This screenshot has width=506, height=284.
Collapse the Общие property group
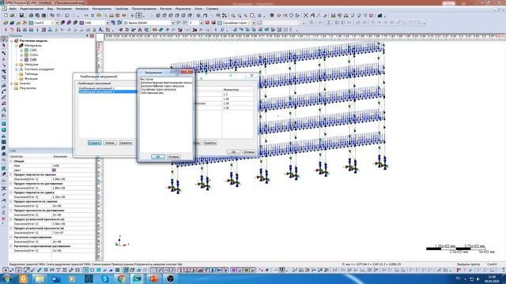[x=10, y=161]
